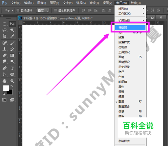Uncheck 图层 F7 in the window menu

point(130,102)
